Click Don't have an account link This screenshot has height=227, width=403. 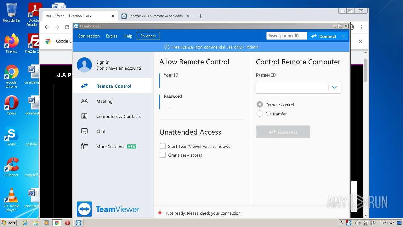click(119, 68)
